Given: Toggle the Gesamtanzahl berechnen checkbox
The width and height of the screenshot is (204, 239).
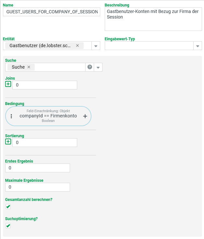Looking at the screenshot, I should [x=8, y=206].
